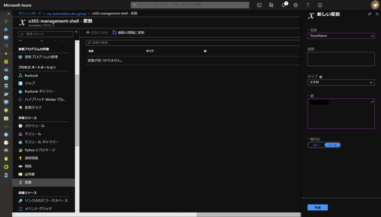This screenshot has width=381, height=217.
Task: Open Runbook ギャラリー menu item
Action: tap(44, 91)
